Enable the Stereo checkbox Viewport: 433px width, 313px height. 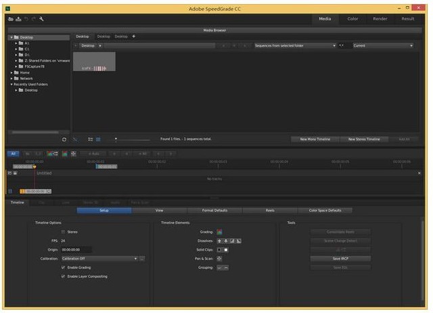(64, 232)
